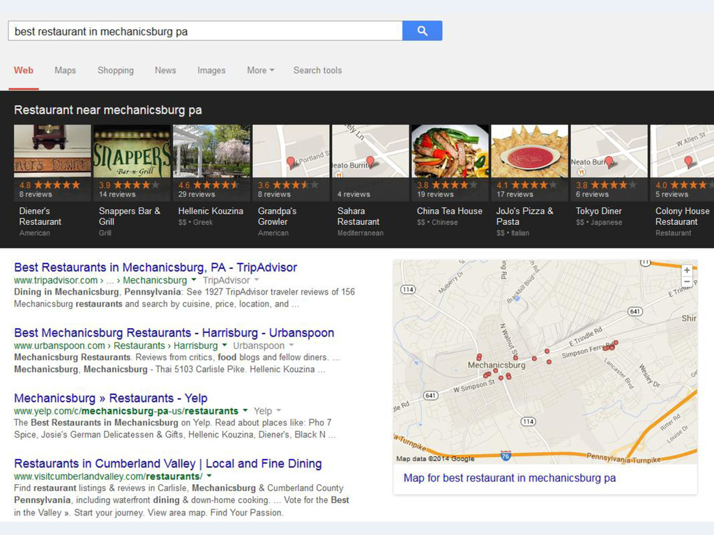The image size is (714, 535).
Task: Click China Tea House name
Action: [x=450, y=211]
